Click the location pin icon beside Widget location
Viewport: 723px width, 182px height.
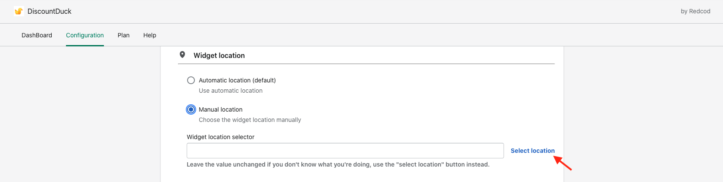pyautogui.click(x=182, y=55)
